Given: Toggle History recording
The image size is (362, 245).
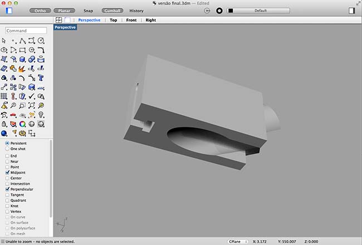Looking at the screenshot, I should point(136,11).
